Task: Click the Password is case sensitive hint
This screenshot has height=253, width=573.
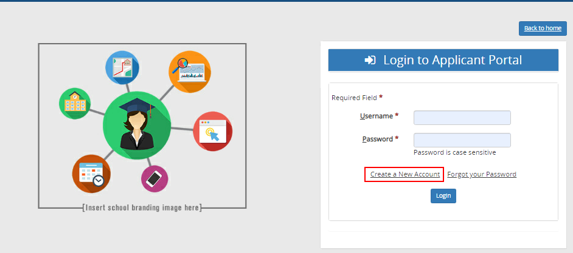Action: 454,152
